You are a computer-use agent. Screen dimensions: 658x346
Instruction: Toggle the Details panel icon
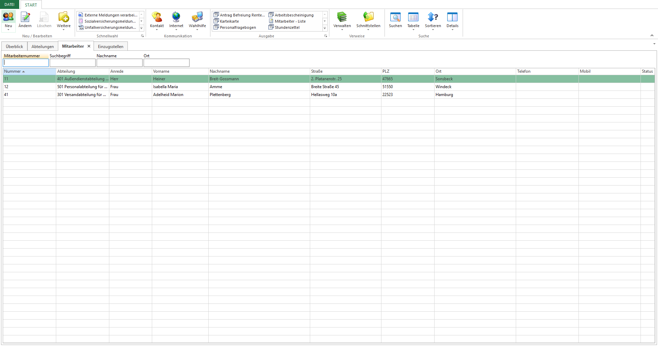[452, 17]
